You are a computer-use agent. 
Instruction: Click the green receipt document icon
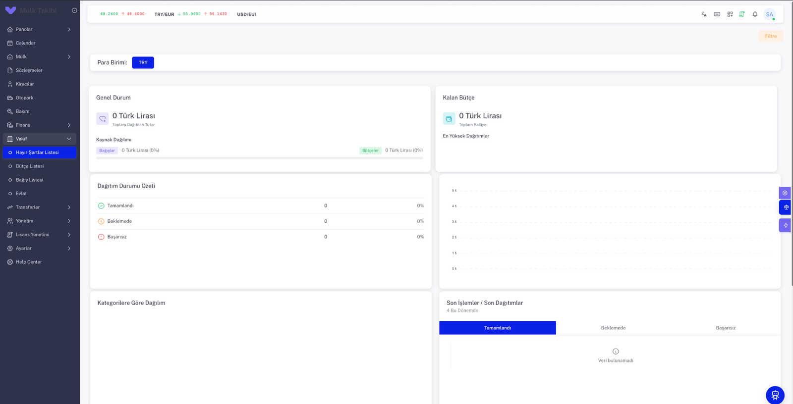pyautogui.click(x=742, y=14)
